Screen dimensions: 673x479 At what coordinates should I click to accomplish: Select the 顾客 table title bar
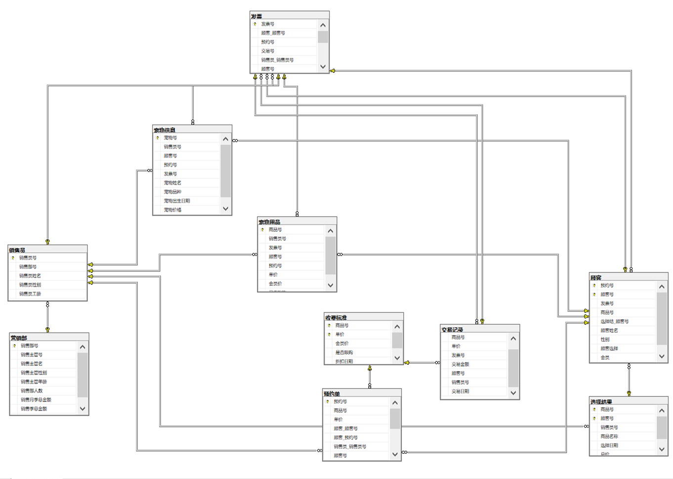(629, 277)
